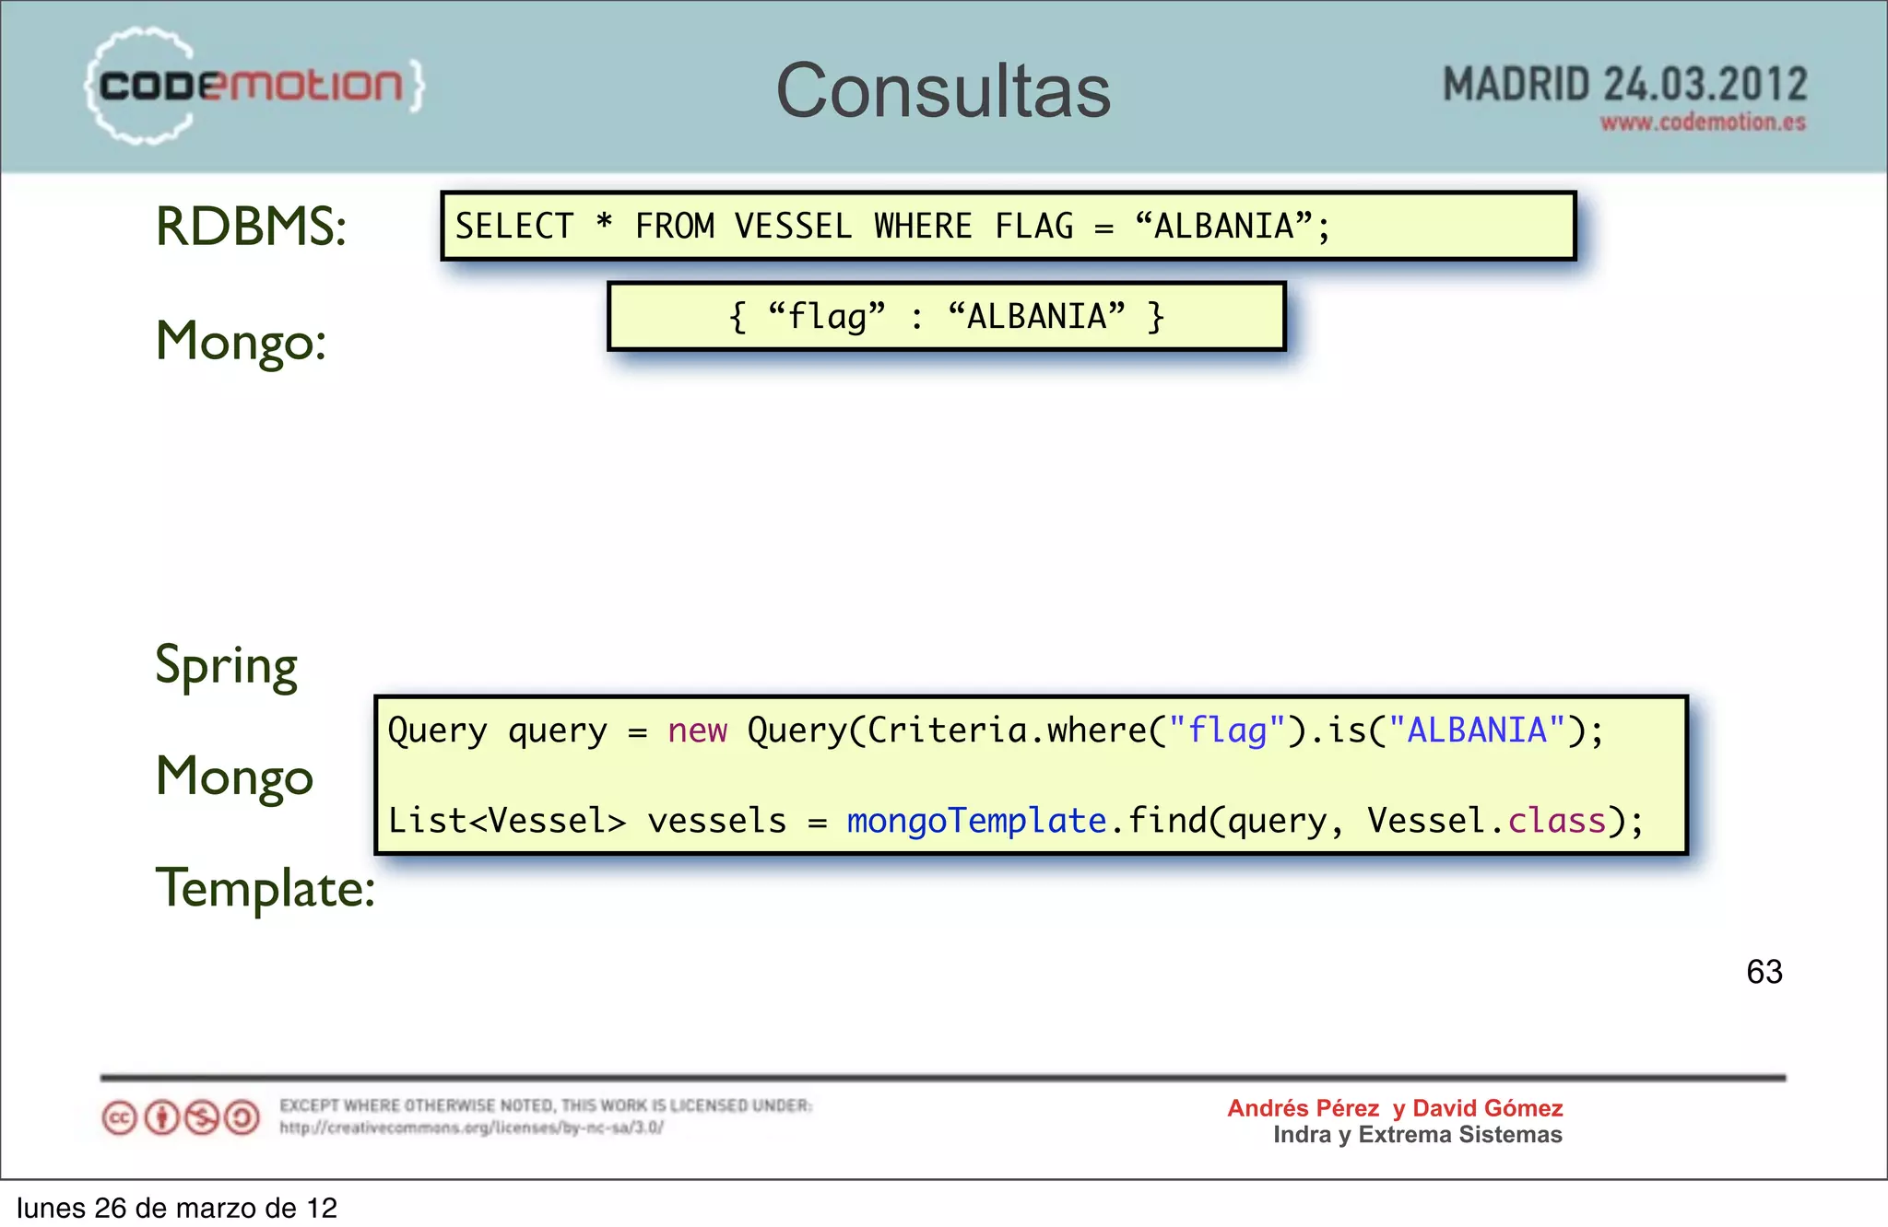This screenshot has width=1888, height=1227.
Task: Open the creativecommons.org license URL
Action: coord(471,1128)
